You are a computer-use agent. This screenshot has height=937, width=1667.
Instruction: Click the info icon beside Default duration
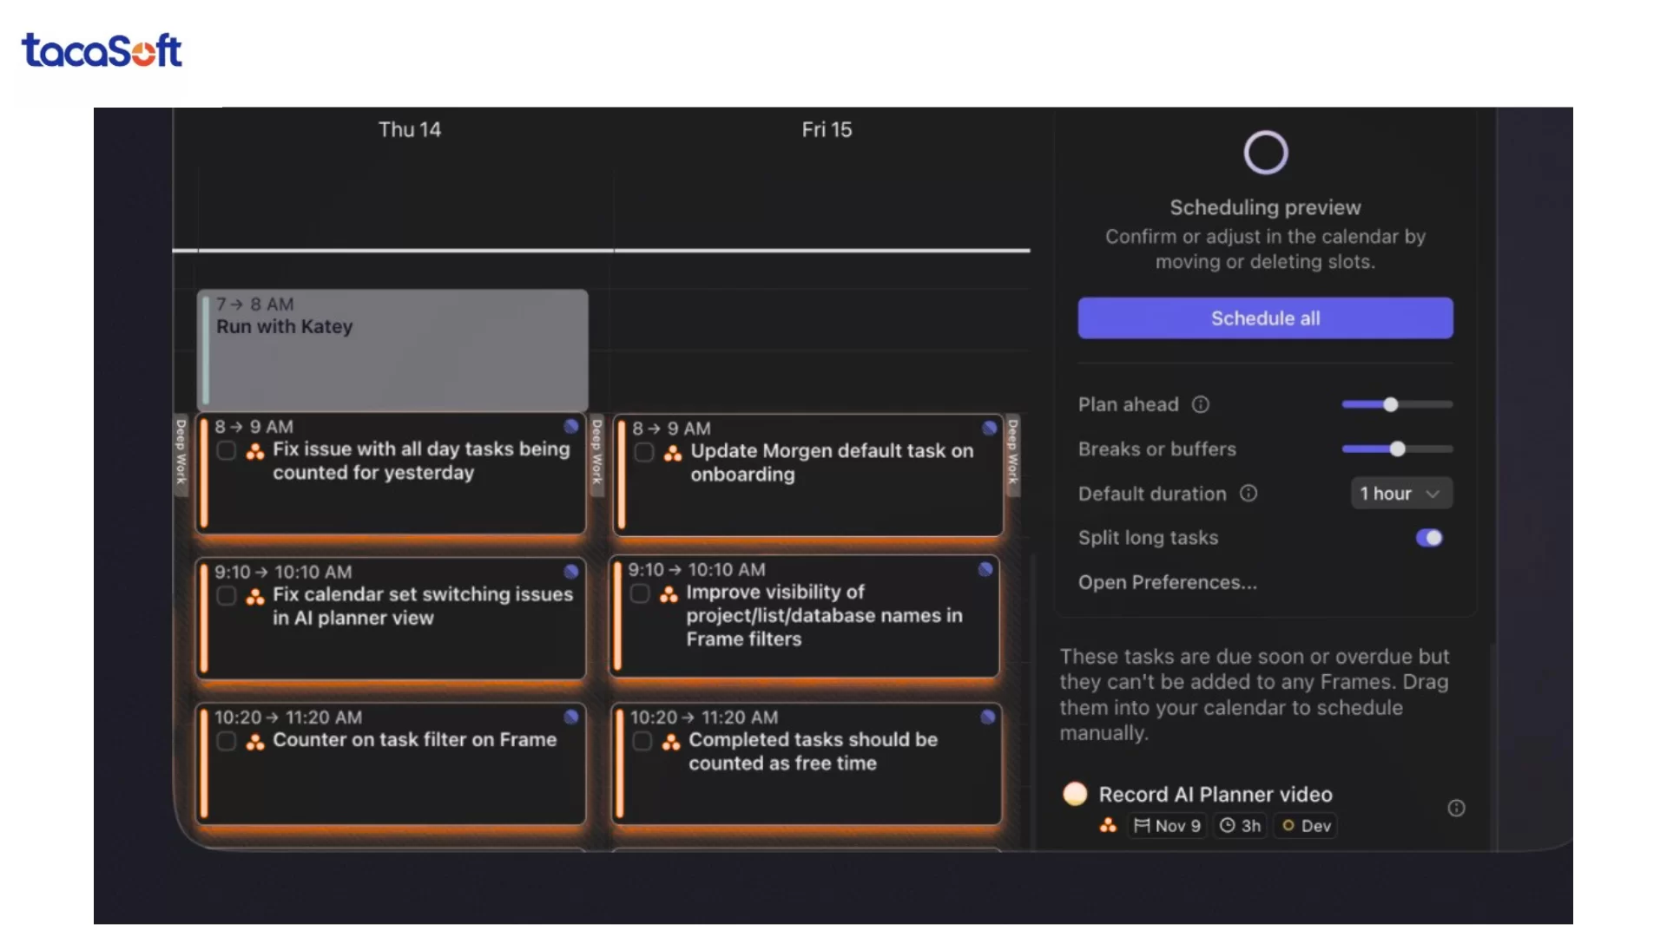click(x=1248, y=494)
